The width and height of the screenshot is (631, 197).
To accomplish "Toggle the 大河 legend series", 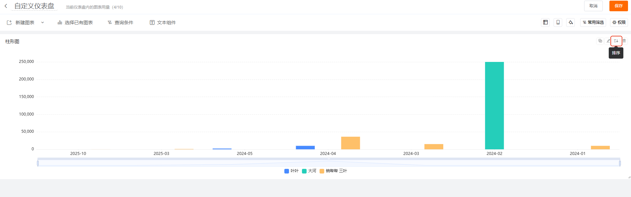I will pos(309,171).
